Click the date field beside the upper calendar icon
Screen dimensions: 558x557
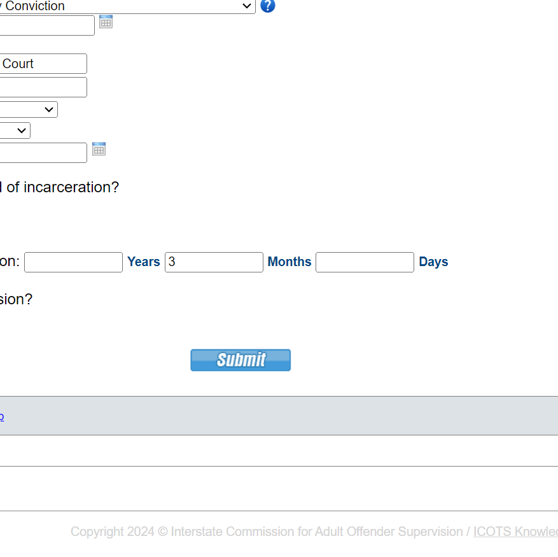47,25
